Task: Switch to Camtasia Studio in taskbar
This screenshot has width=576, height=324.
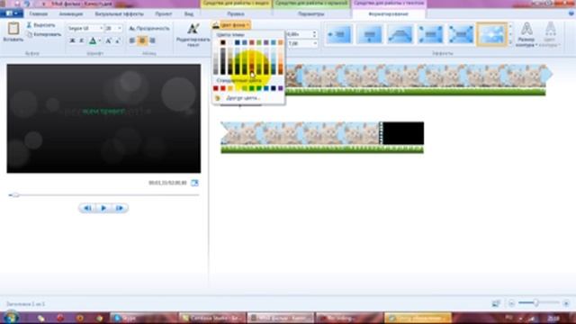Action: pyautogui.click(x=211, y=318)
